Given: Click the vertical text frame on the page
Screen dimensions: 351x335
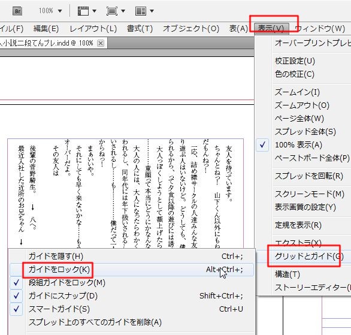Looking at the screenshot, I should pos(125,194).
